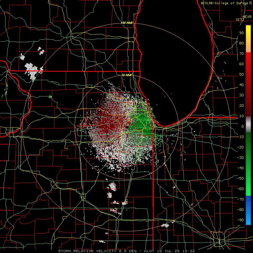Click the positive 60 knot scale label
The image size is (253, 253).
tap(241, 64)
